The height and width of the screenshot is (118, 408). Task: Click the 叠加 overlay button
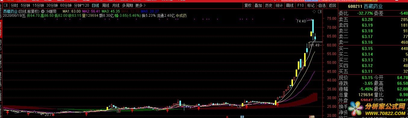point(258,5)
